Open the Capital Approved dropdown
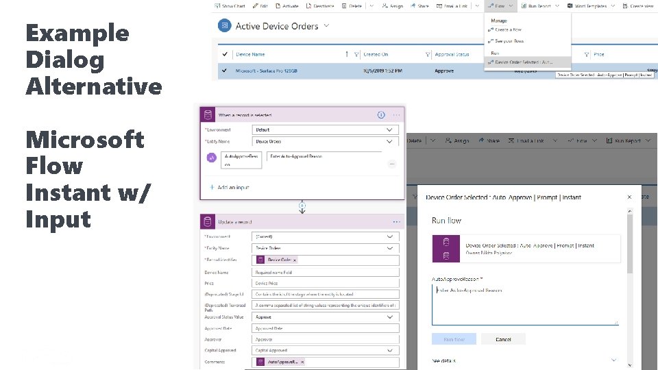 (x=325, y=350)
